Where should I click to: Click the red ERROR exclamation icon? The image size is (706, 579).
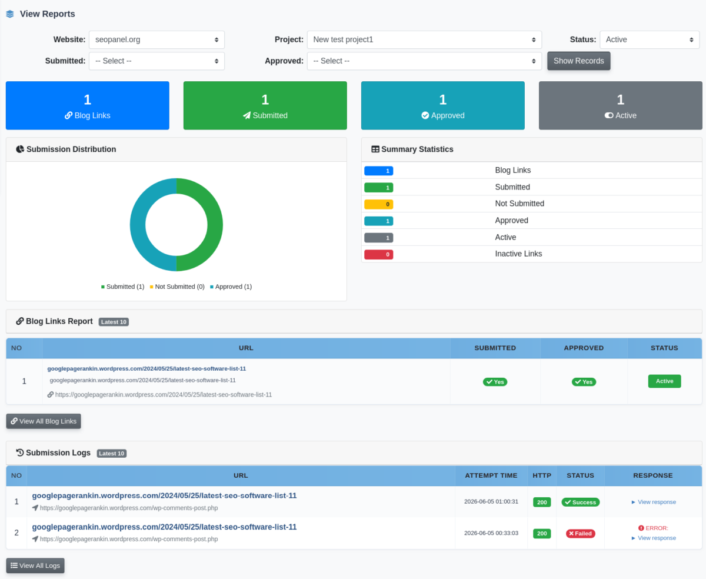tap(641, 528)
